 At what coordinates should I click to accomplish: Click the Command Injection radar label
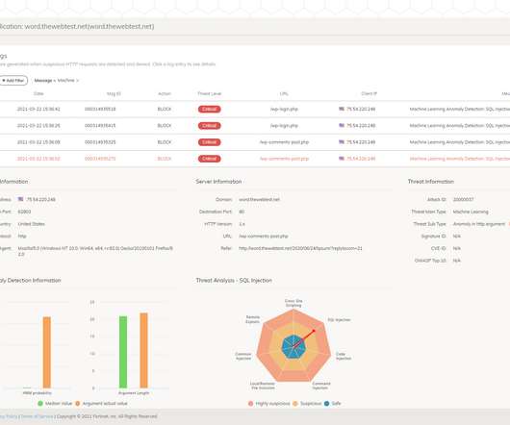321,386
